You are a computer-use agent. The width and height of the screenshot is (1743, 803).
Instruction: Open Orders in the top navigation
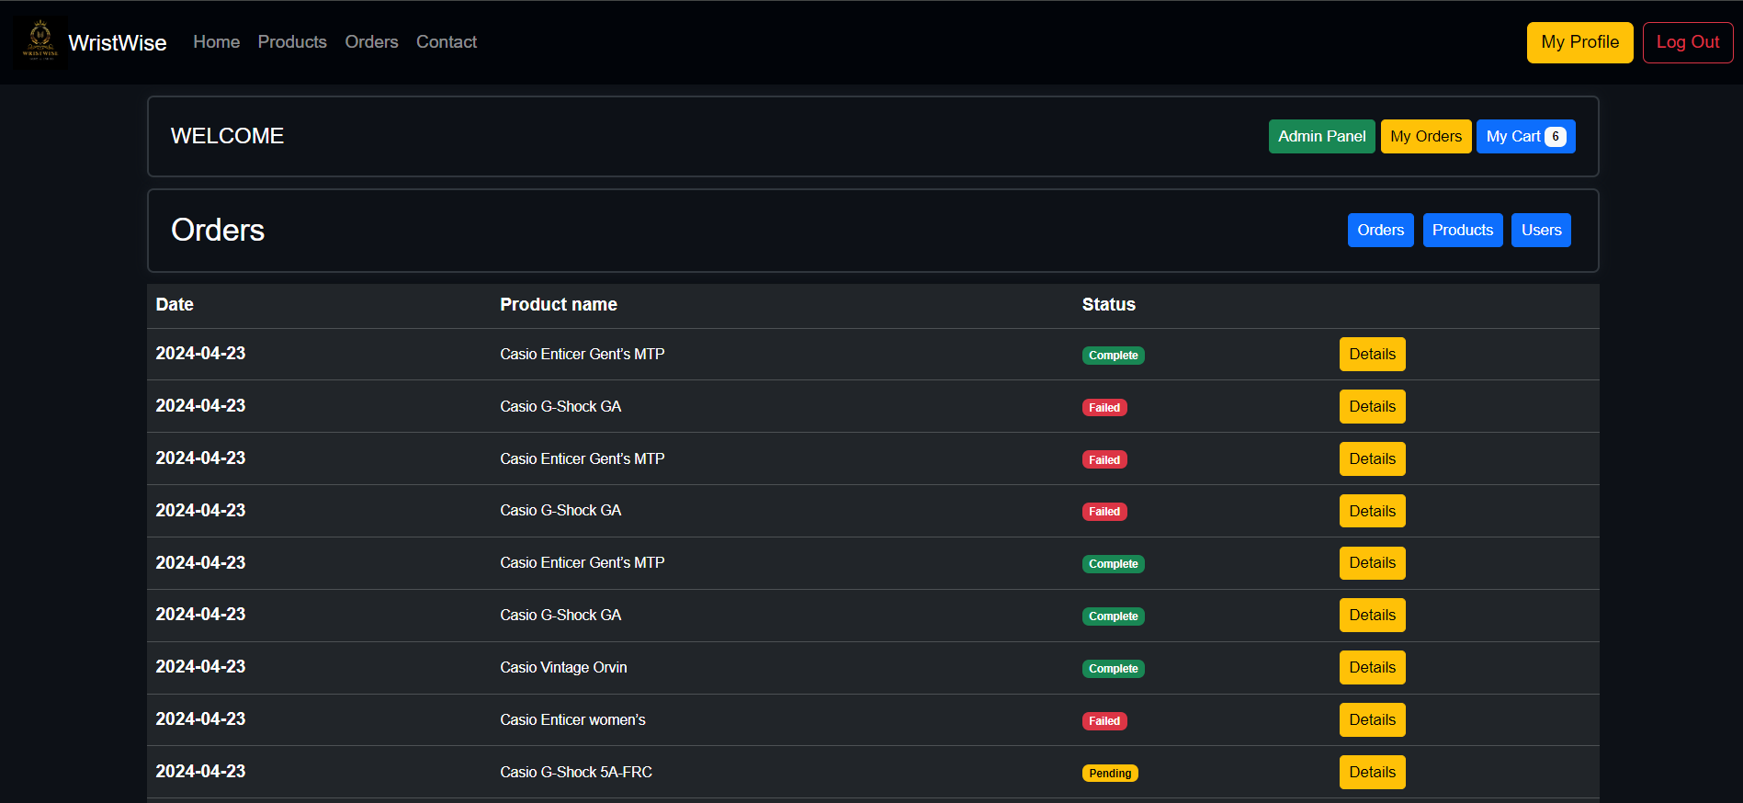click(x=371, y=42)
